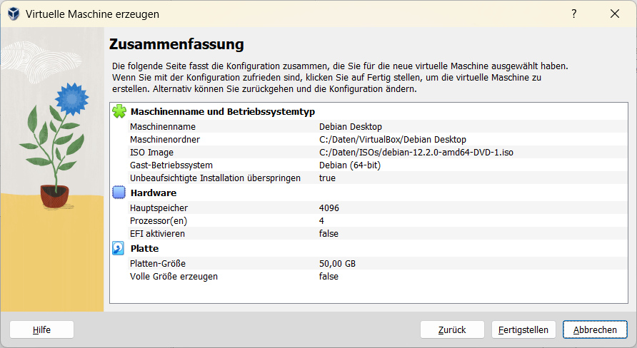Select the Maschinenordner row

[x=286, y=139]
